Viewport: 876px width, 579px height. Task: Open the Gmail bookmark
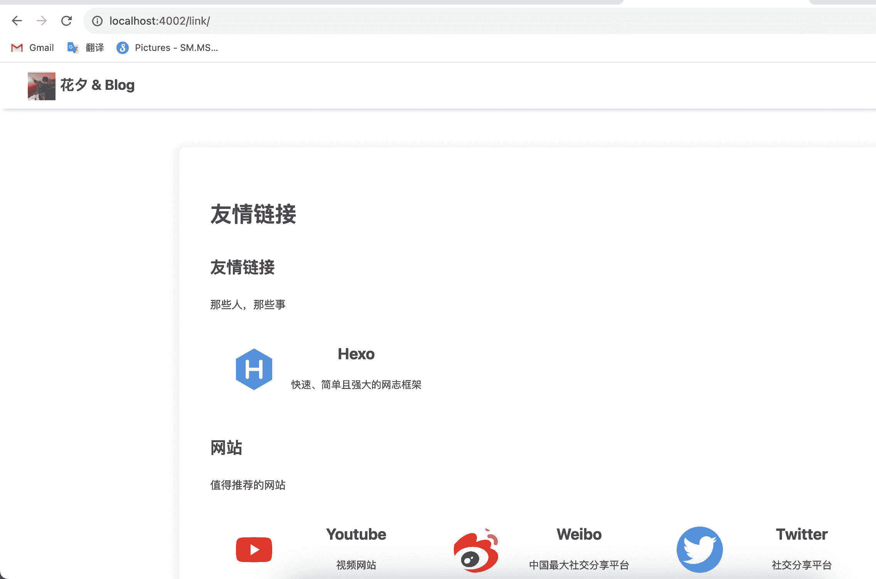tap(32, 48)
